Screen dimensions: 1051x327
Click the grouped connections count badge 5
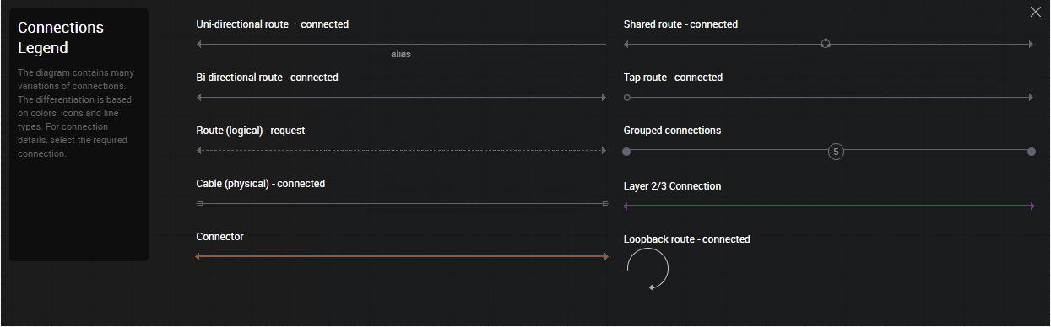coord(836,152)
